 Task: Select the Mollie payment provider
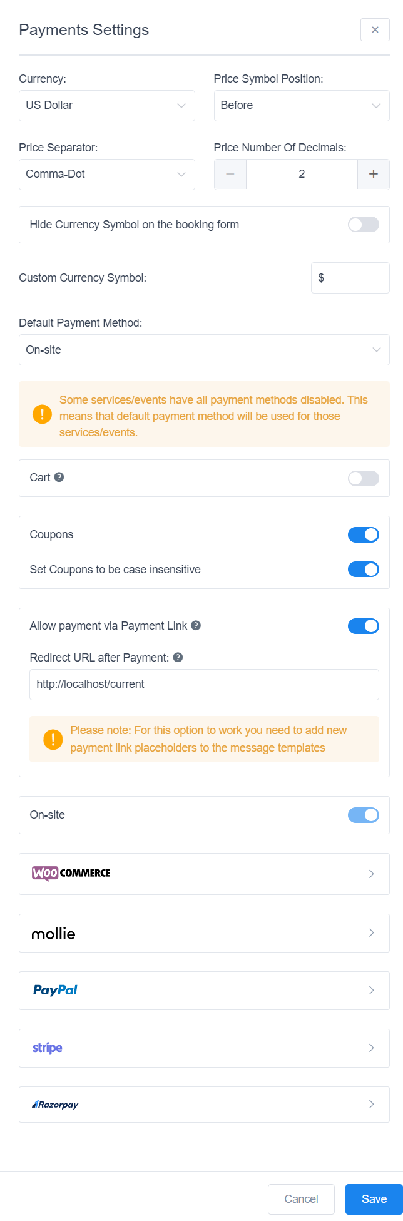tap(53, 933)
